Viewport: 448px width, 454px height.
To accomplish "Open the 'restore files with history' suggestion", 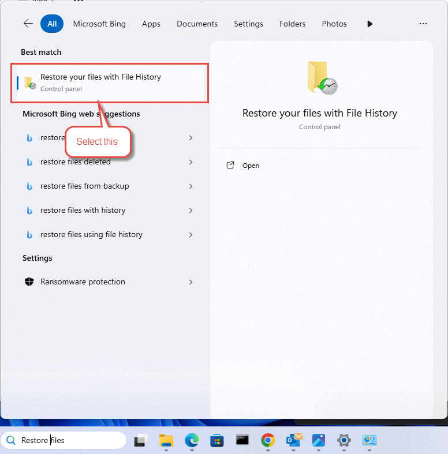I will 110,210.
